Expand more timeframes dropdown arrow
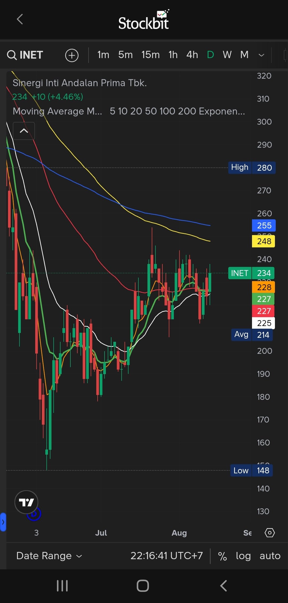Screen dimensions: 288x603 click(261, 55)
